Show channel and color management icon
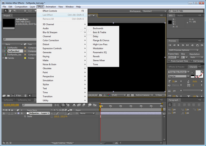The width and height of the screenshot is (206, 146). click(x=108, y=95)
